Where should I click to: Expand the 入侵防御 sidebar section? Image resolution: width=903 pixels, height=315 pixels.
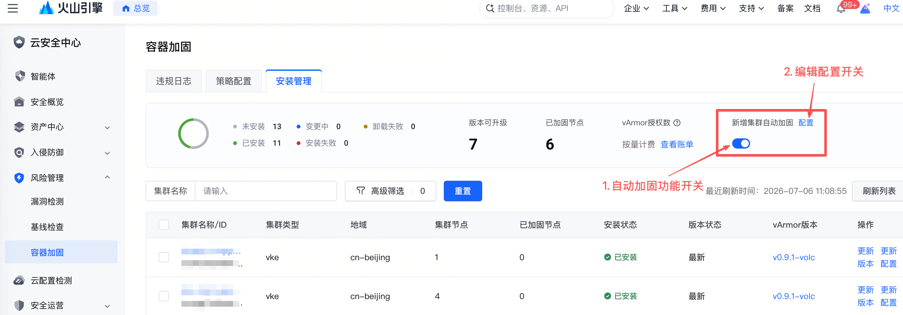pos(107,153)
